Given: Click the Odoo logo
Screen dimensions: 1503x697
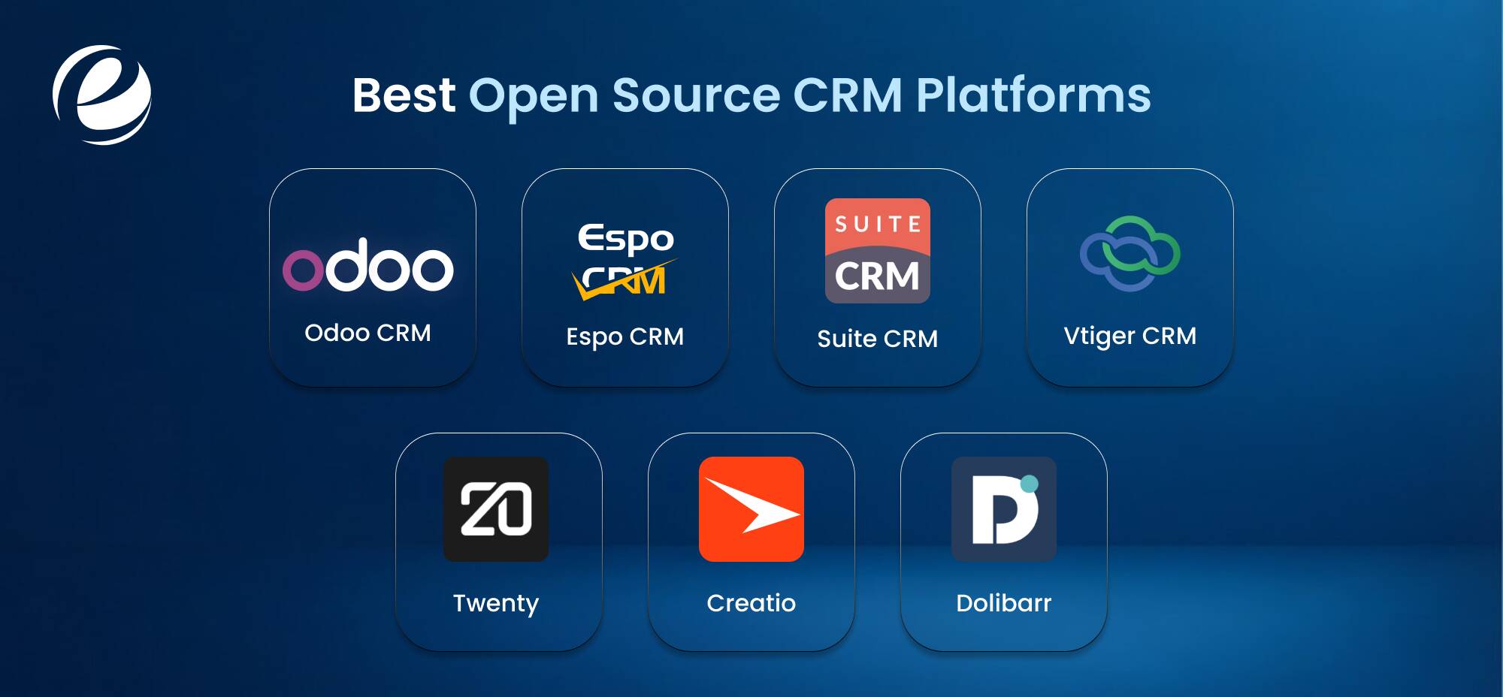Looking at the screenshot, I should point(368,265).
